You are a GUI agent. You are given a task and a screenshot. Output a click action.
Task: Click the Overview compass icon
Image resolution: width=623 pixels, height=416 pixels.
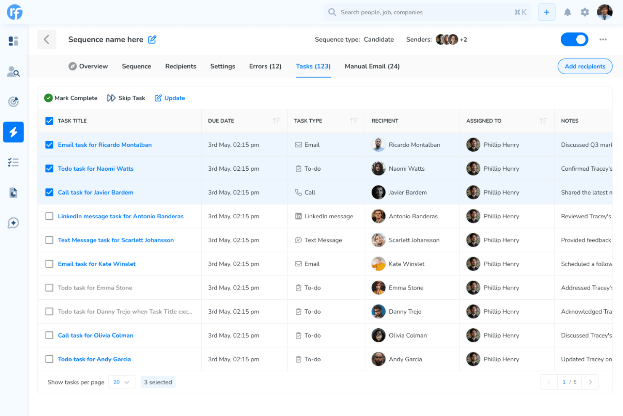click(x=73, y=66)
